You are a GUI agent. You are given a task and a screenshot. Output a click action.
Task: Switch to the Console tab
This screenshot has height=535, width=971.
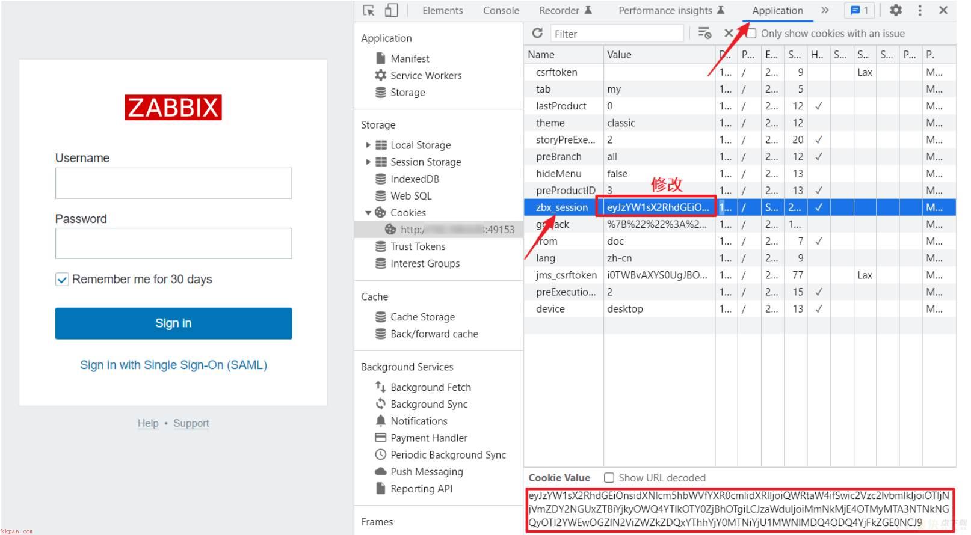pyautogui.click(x=501, y=10)
